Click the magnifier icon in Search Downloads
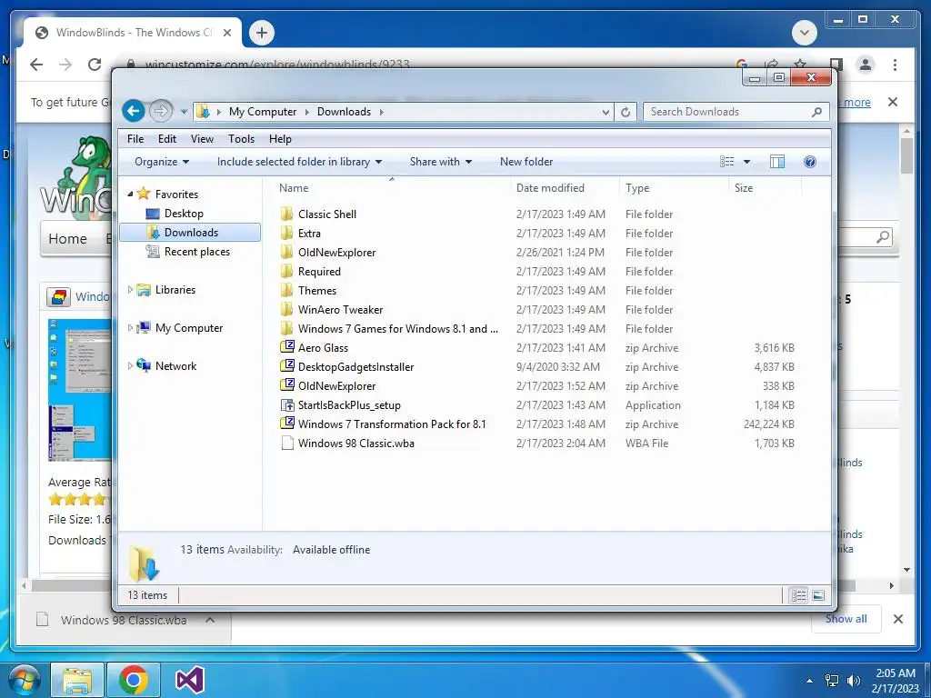 click(817, 112)
